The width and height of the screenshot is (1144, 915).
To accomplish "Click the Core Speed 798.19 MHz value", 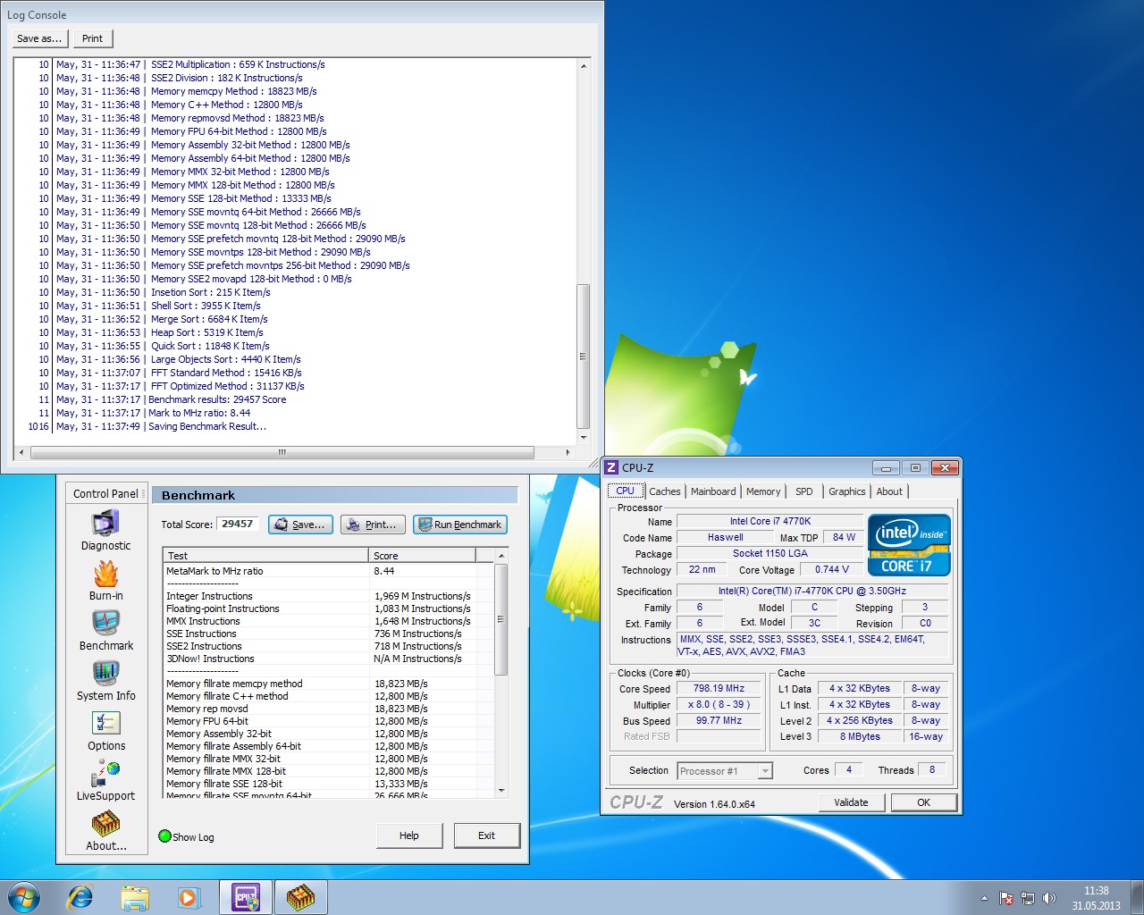I will click(719, 688).
